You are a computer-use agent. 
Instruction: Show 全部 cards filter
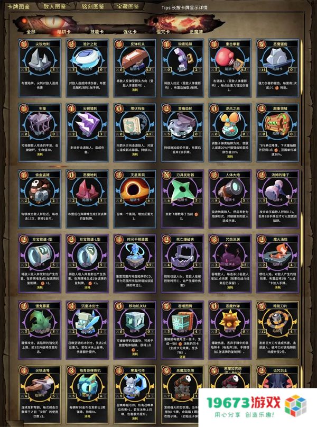pyautogui.click(x=31, y=32)
